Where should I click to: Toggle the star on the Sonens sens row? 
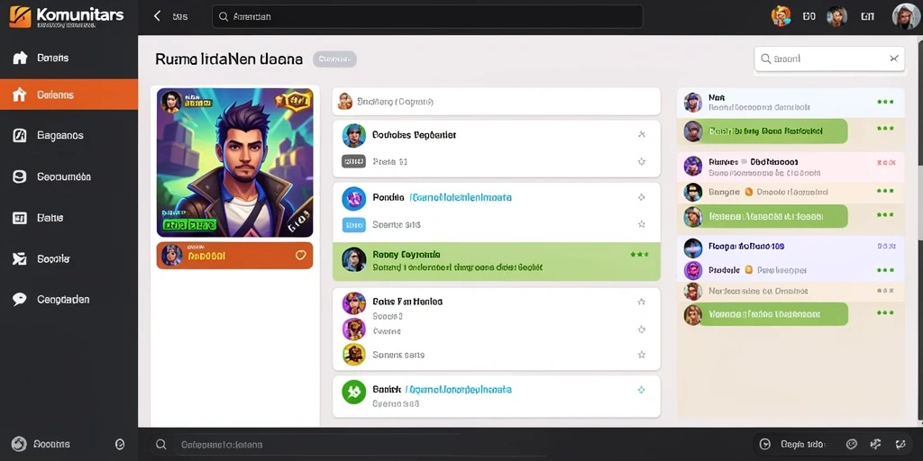(642, 355)
